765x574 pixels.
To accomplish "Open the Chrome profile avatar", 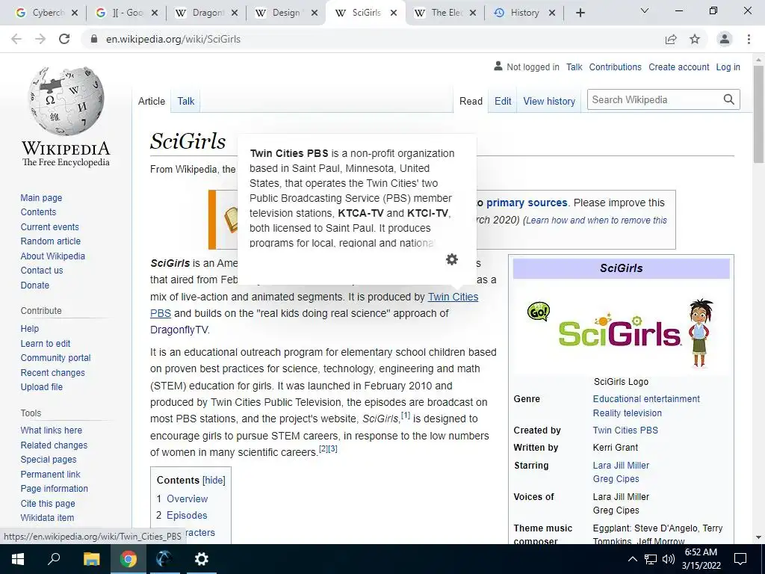I will tap(725, 39).
